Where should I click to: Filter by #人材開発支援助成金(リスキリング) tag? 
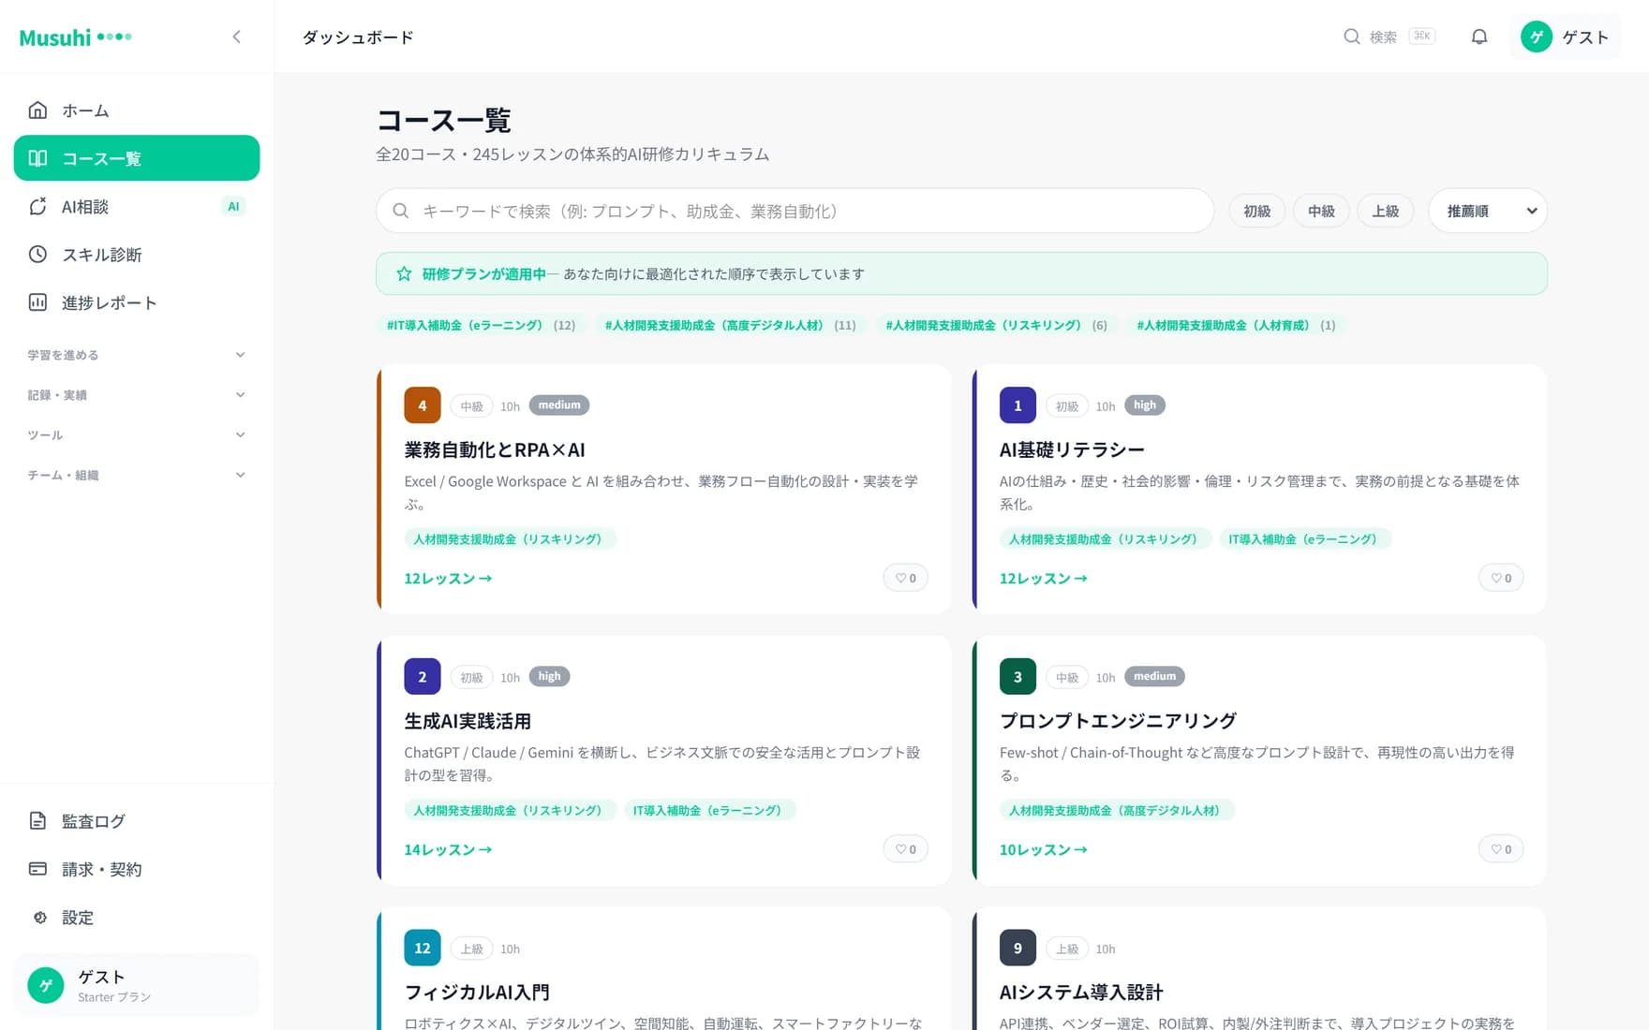[x=997, y=325]
